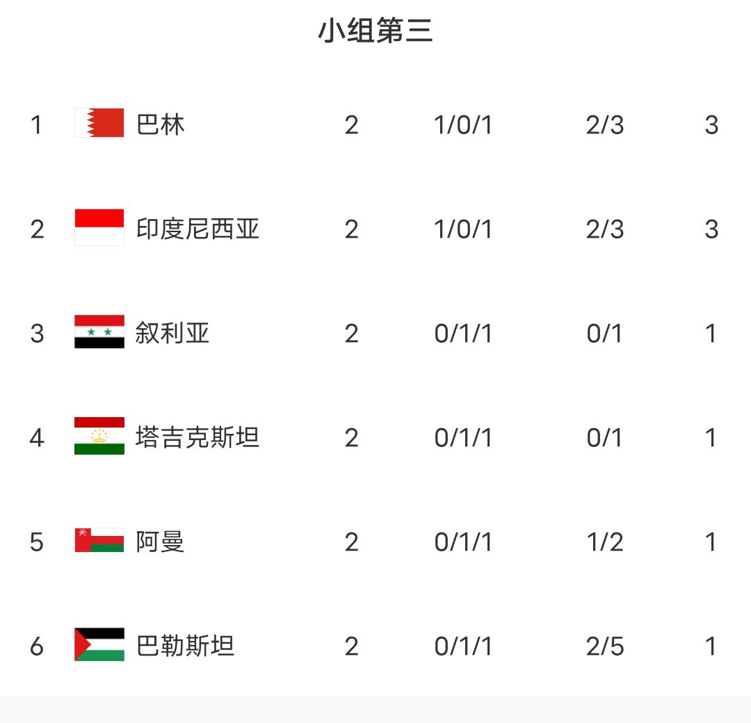Screen dimensions: 751x723
Task: Click 印度尼西亚's points value 3
Action: (711, 229)
